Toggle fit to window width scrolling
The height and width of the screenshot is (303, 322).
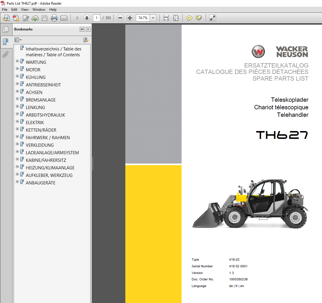pos(166,18)
